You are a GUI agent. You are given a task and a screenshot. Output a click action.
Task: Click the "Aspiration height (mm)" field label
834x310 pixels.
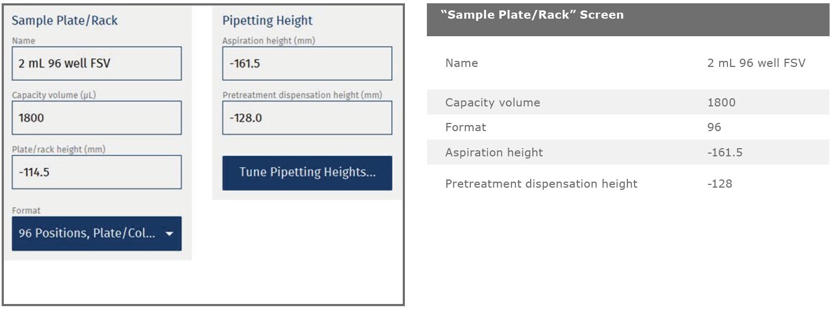pyautogui.click(x=269, y=41)
